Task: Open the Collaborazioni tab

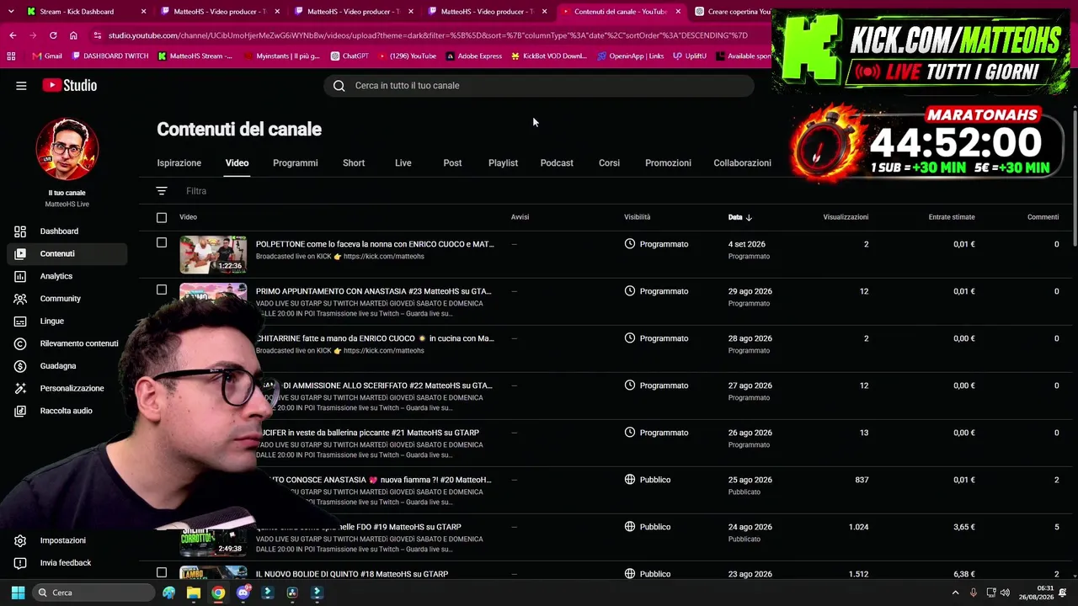Action: point(742,163)
